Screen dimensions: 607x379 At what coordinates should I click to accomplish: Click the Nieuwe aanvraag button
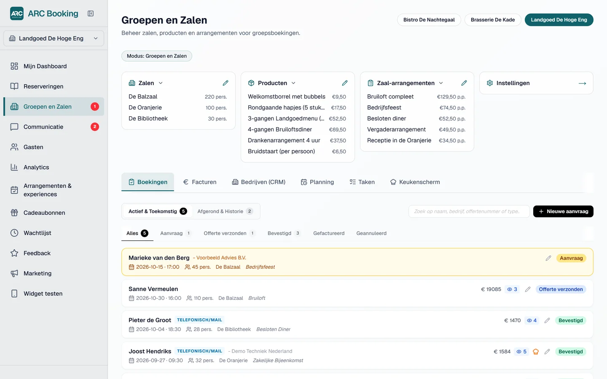(x=563, y=211)
